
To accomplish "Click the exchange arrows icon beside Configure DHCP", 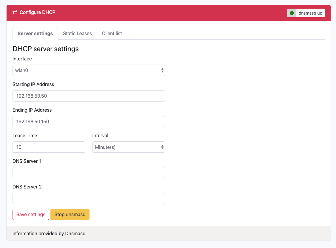I will 15,13.
